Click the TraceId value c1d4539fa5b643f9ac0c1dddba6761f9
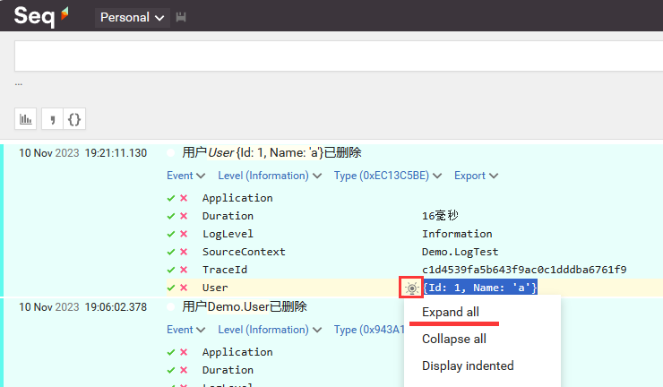The width and height of the screenshot is (663, 387). [x=524, y=270]
